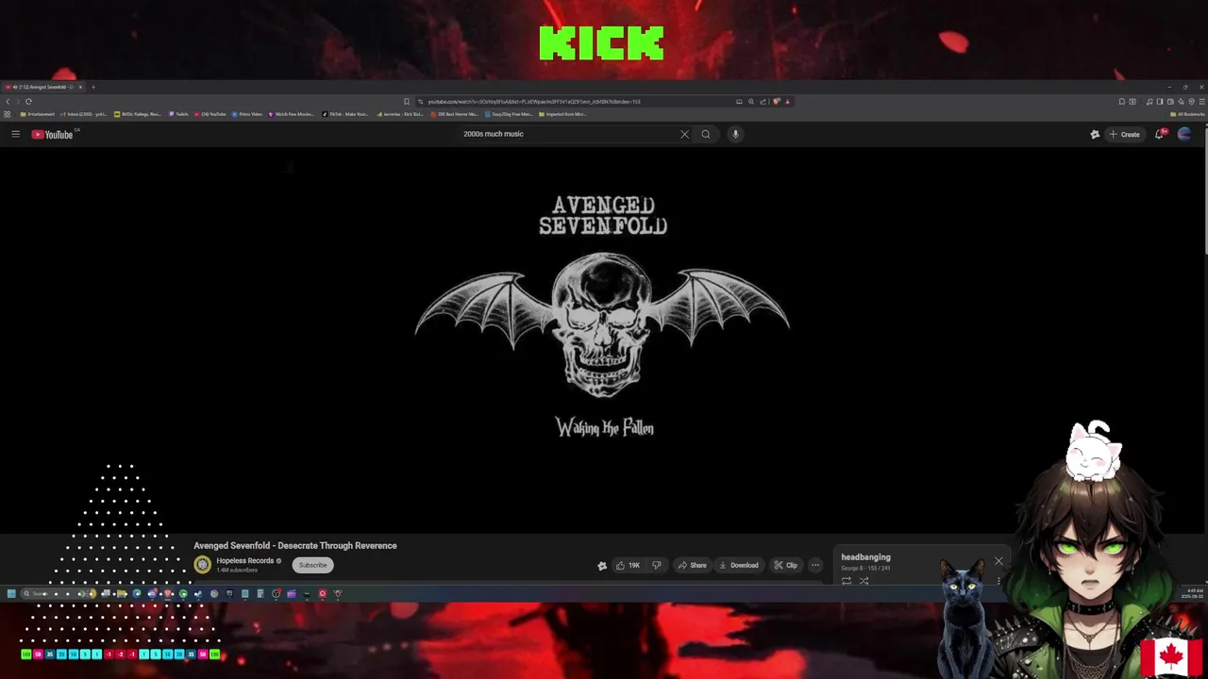This screenshot has width=1208, height=679.
Task: Open more actions ellipsis menu
Action: [815, 565]
